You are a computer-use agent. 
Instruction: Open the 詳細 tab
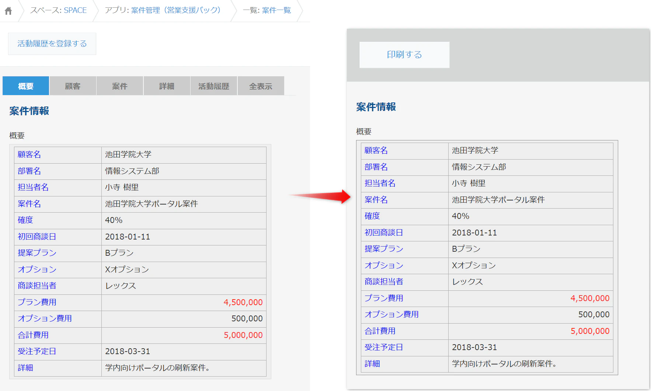167,86
